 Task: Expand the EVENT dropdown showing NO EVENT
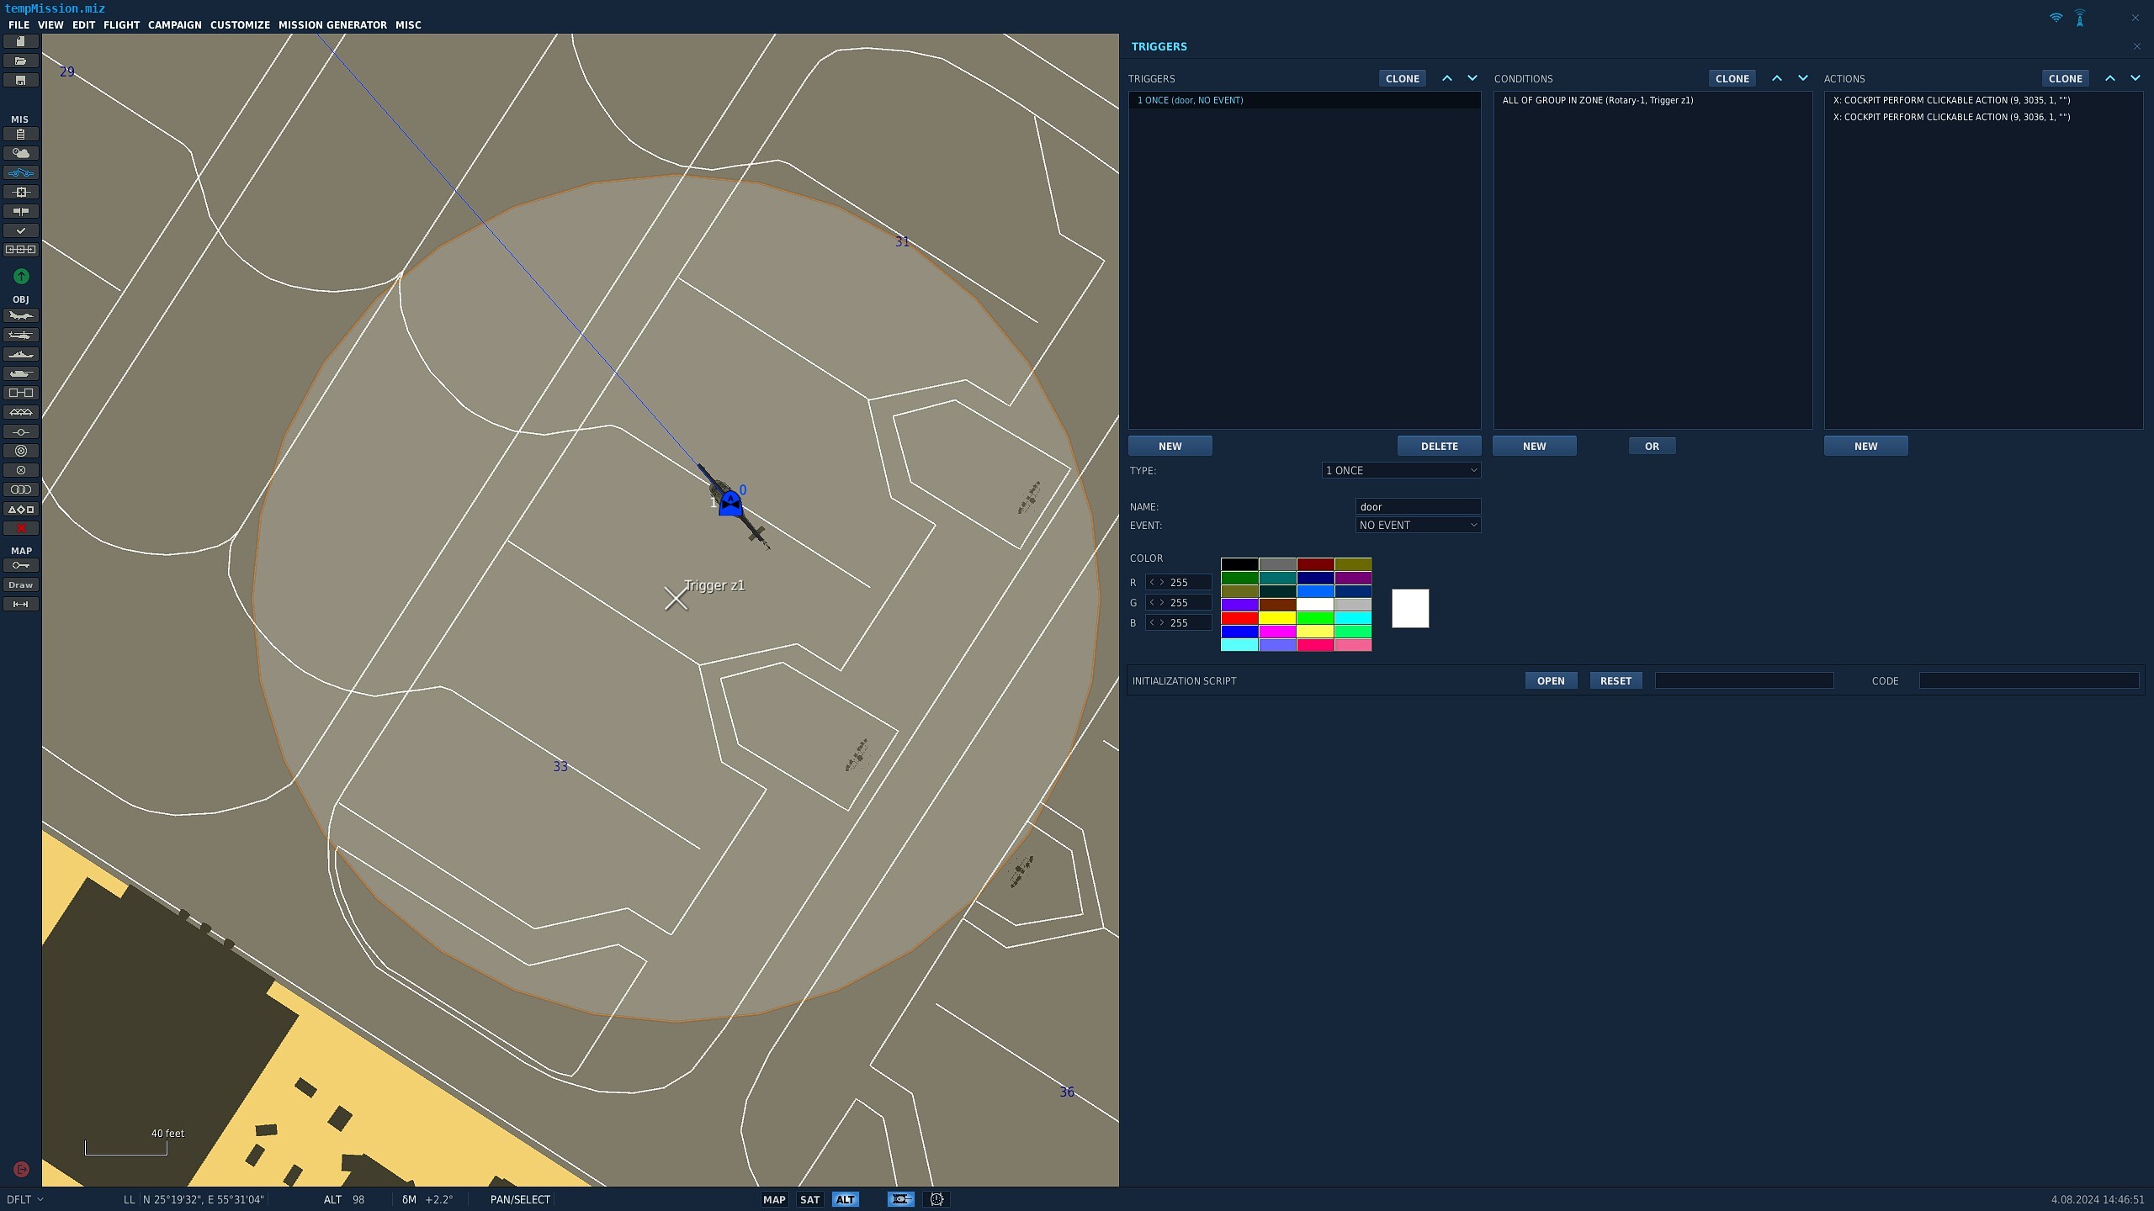click(x=1418, y=525)
